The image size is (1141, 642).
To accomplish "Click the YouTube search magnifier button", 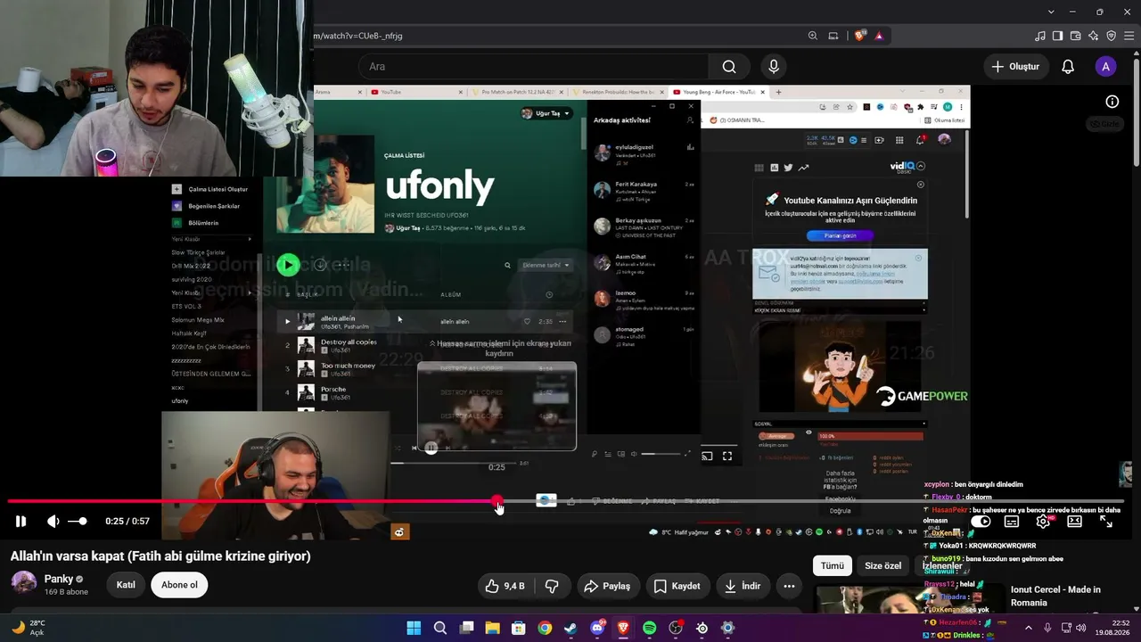I will (x=729, y=67).
